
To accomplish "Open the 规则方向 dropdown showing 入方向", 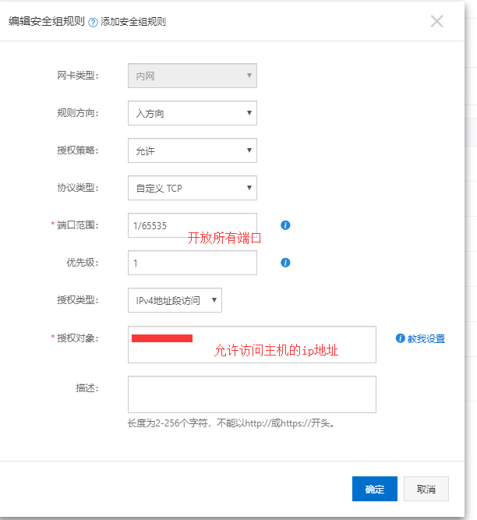I will coord(193,113).
